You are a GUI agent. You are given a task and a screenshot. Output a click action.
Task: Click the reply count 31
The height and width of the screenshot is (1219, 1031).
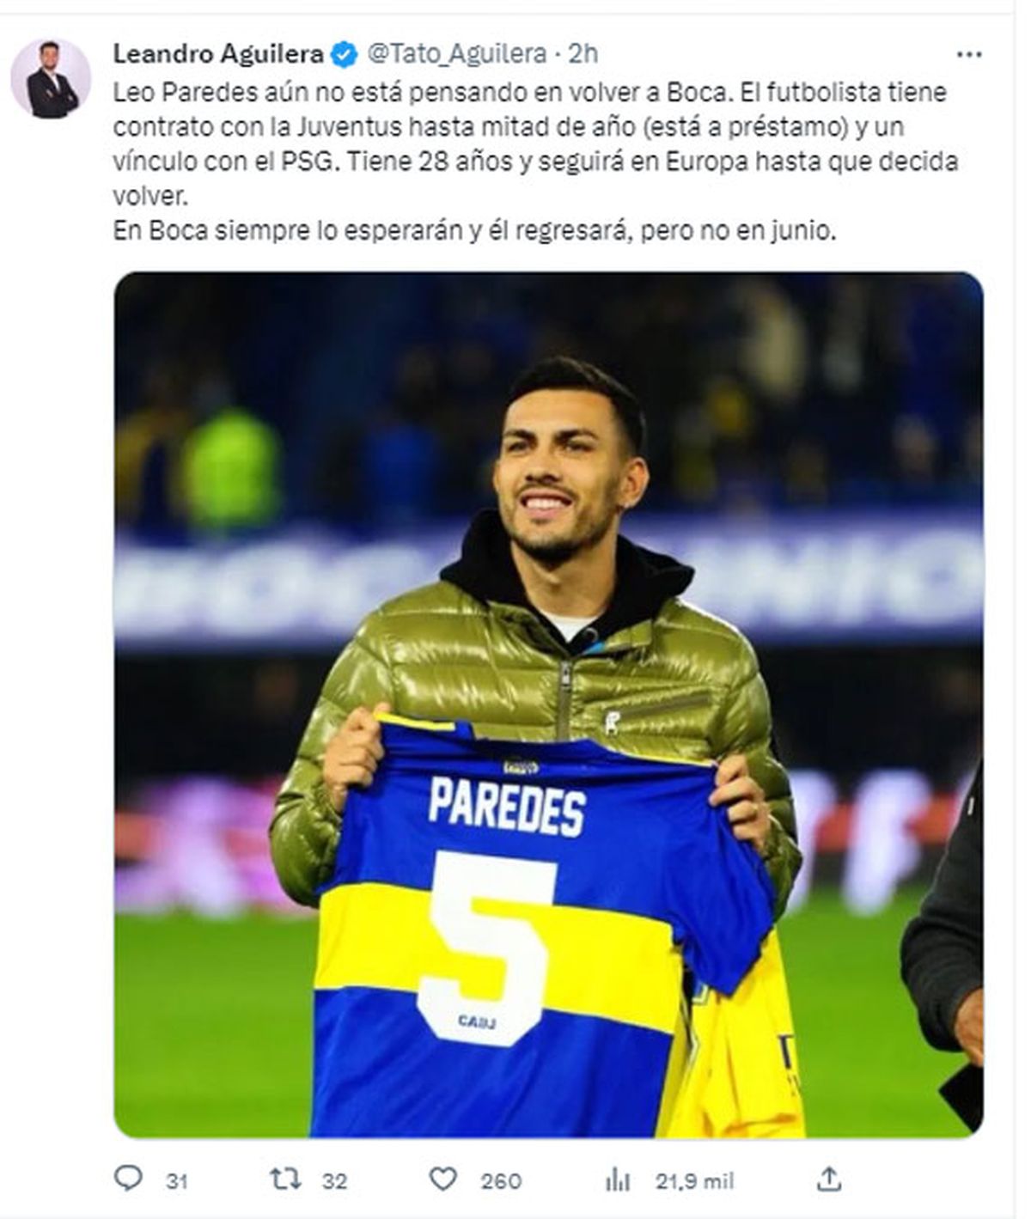[x=177, y=1181]
